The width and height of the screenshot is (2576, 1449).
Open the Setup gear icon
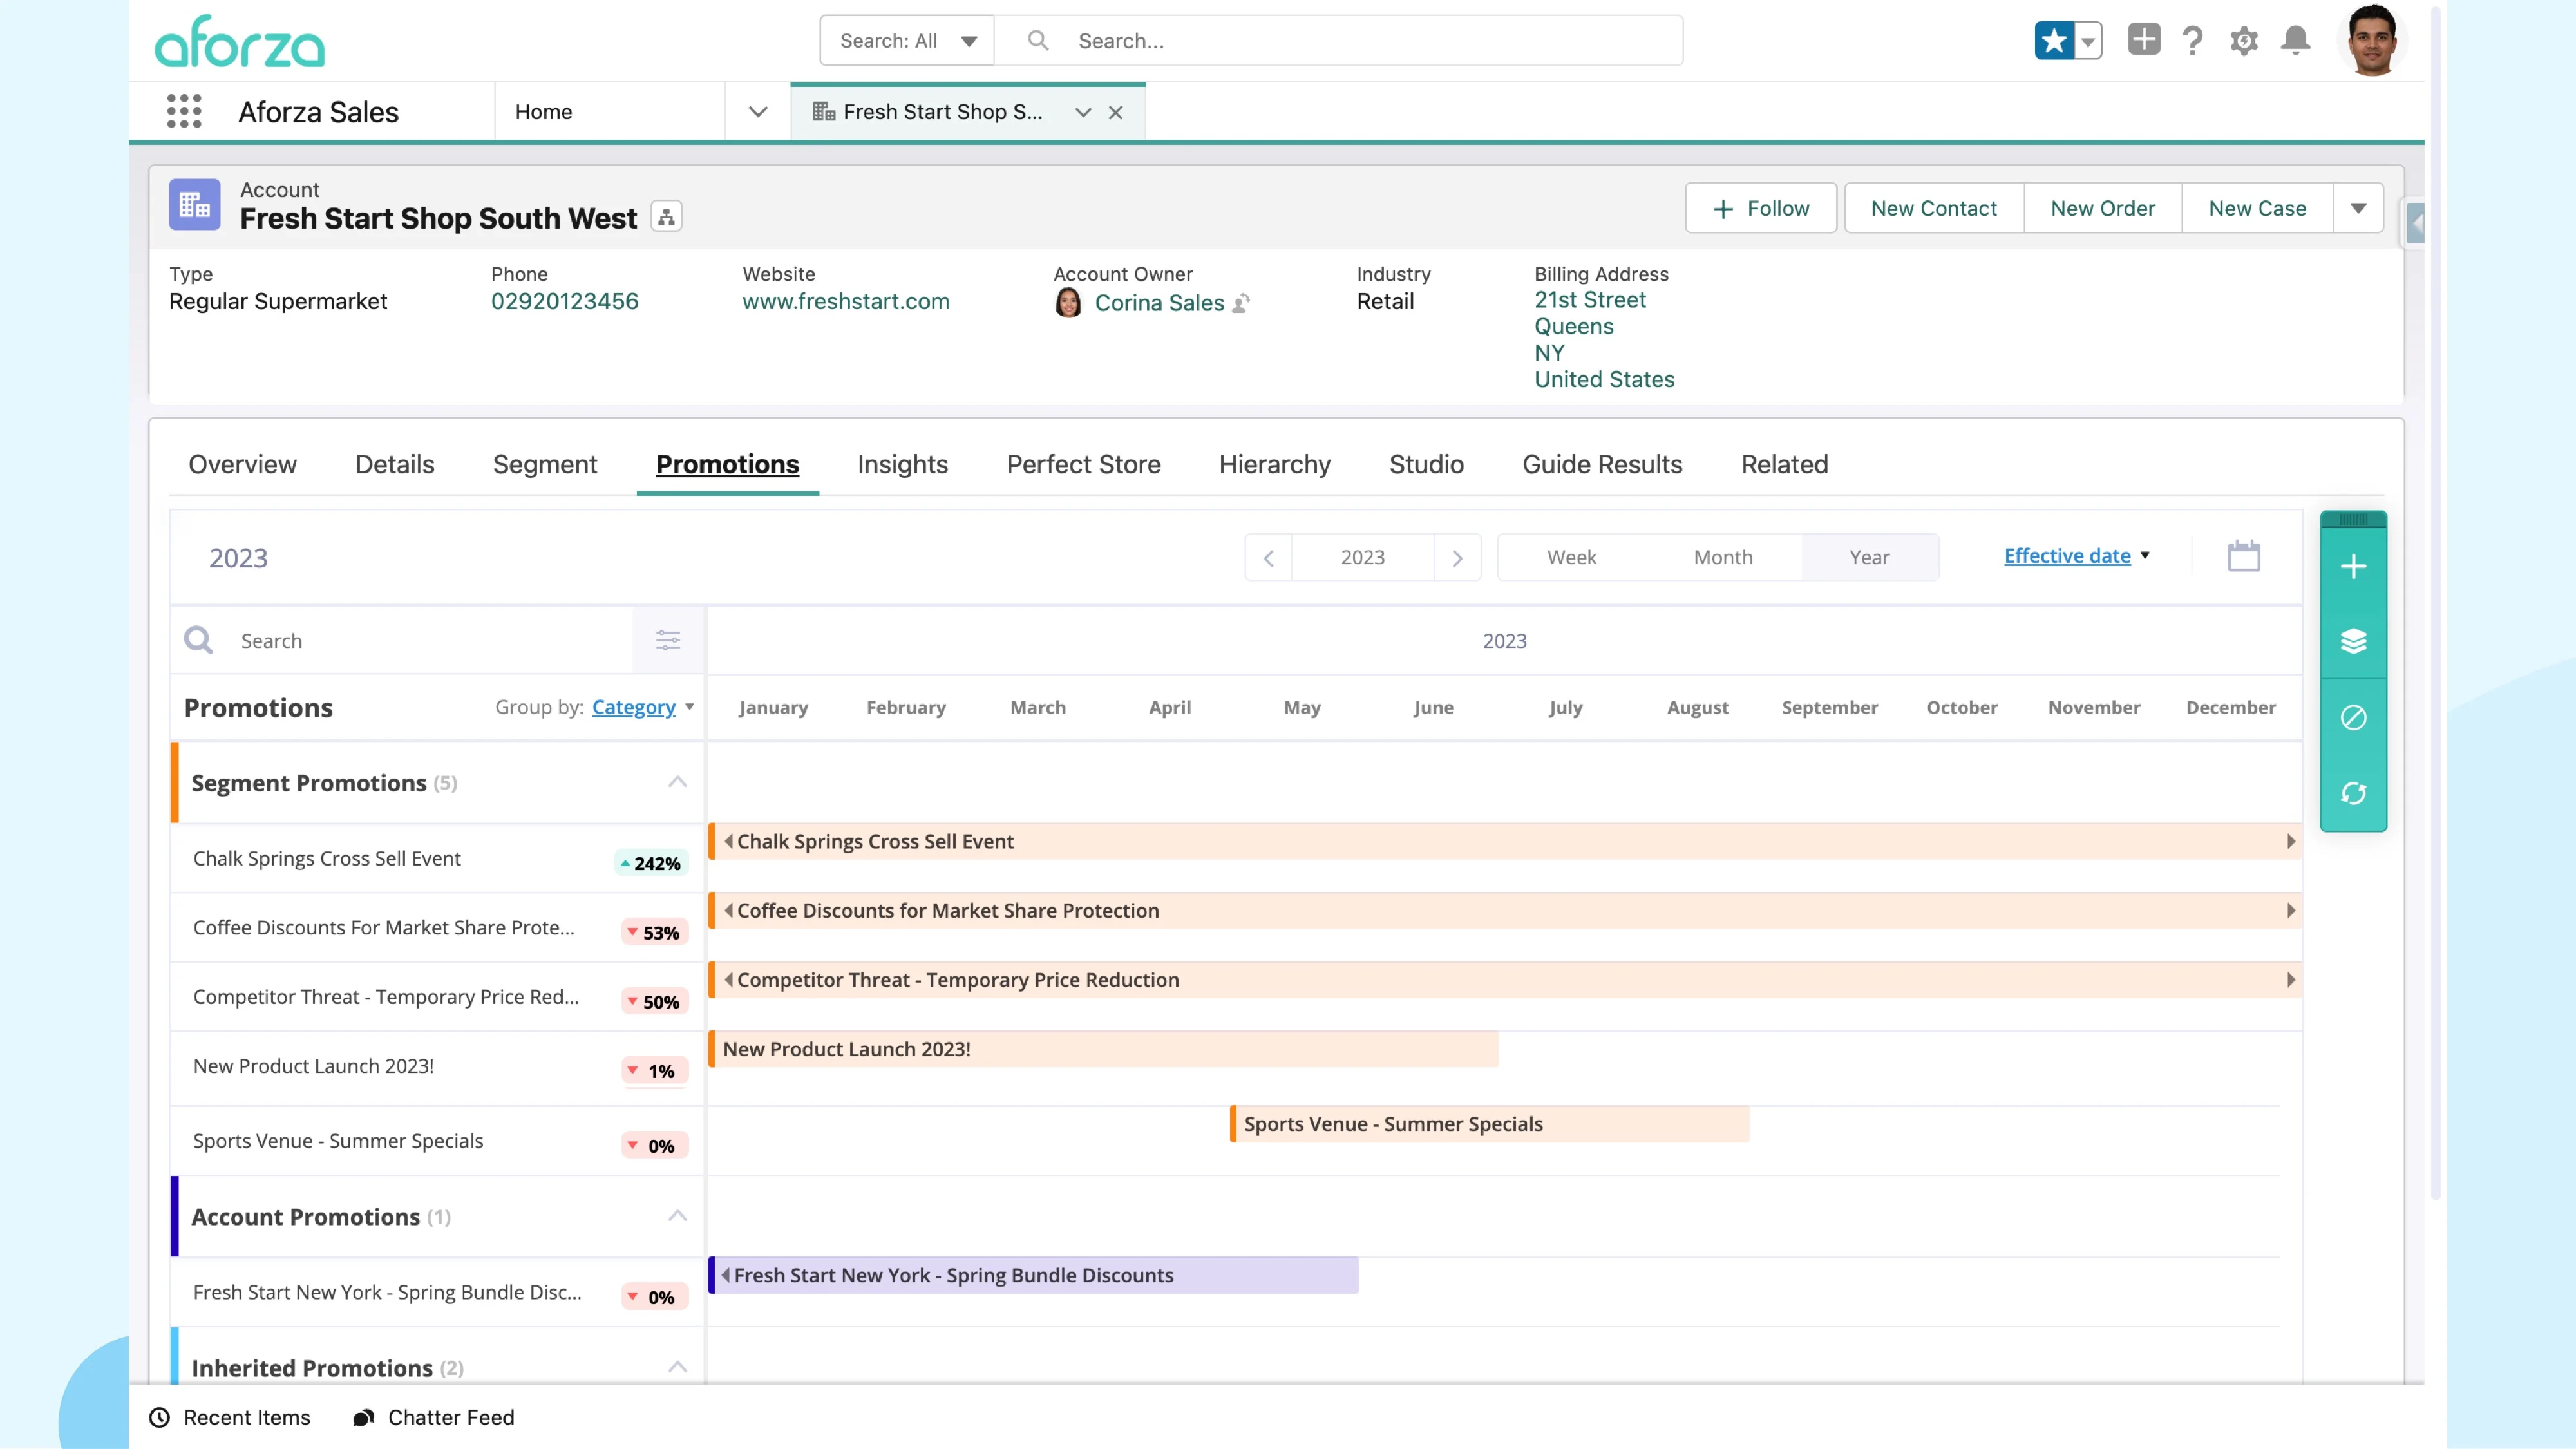tap(2244, 41)
